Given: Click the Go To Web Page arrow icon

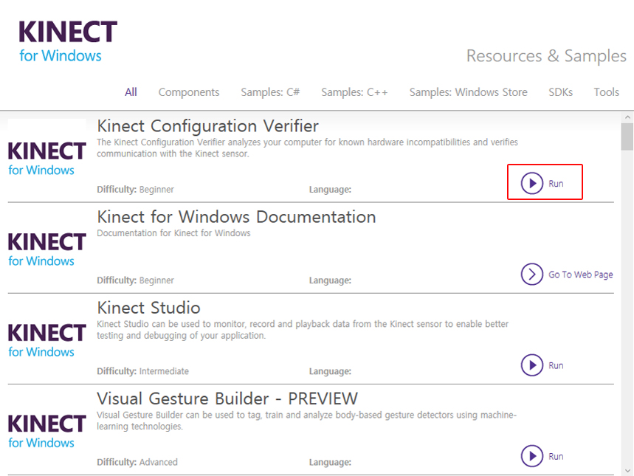Looking at the screenshot, I should click(x=531, y=275).
